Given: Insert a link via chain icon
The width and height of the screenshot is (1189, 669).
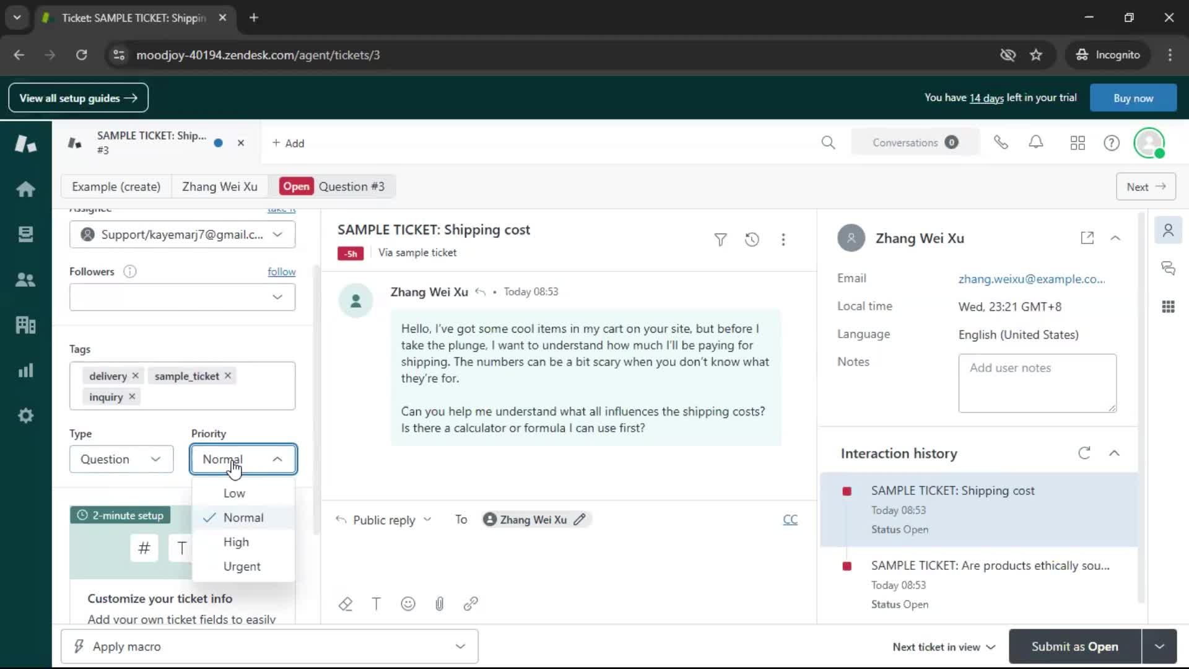Looking at the screenshot, I should coord(471,604).
